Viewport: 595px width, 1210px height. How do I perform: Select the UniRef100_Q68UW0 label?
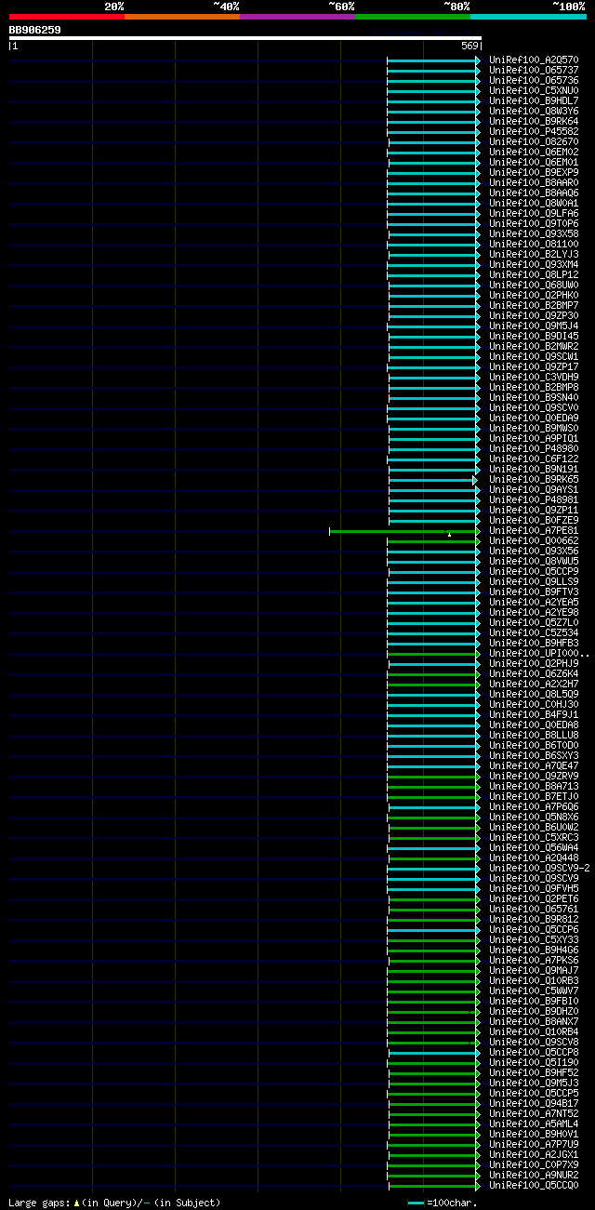click(534, 285)
